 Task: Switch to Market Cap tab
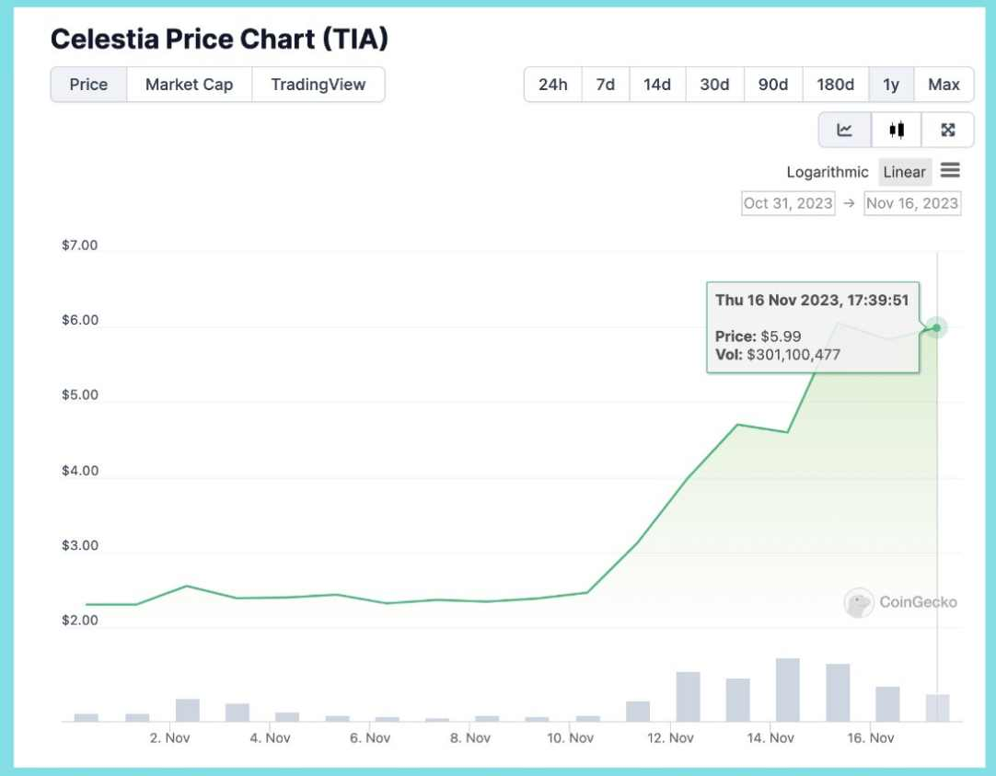click(190, 85)
